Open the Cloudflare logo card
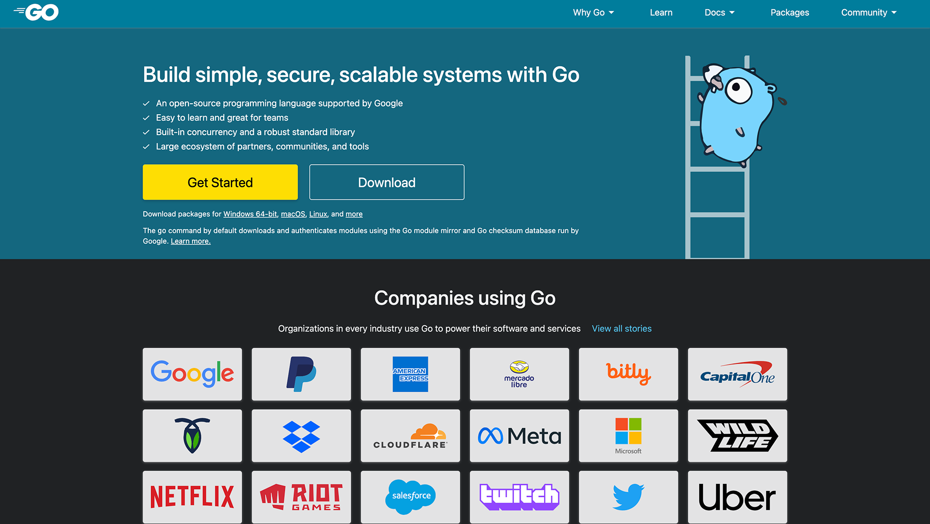 pos(410,435)
